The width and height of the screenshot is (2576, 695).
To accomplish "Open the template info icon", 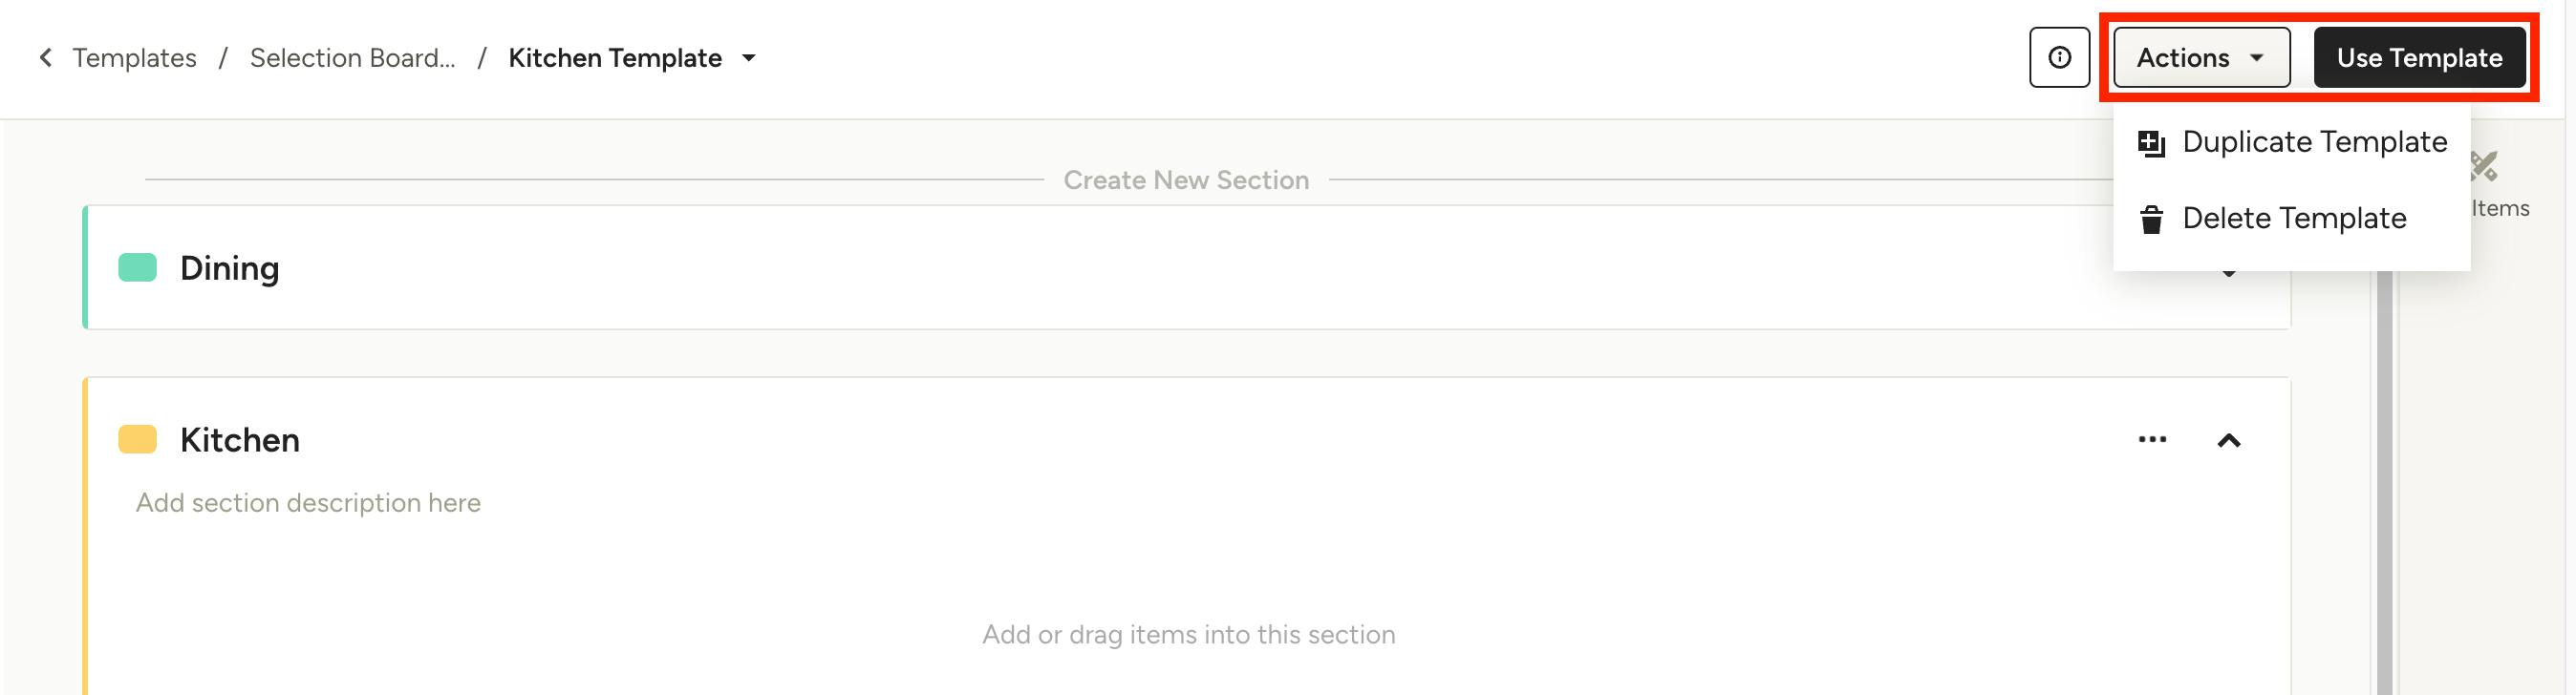I will [x=2059, y=58].
